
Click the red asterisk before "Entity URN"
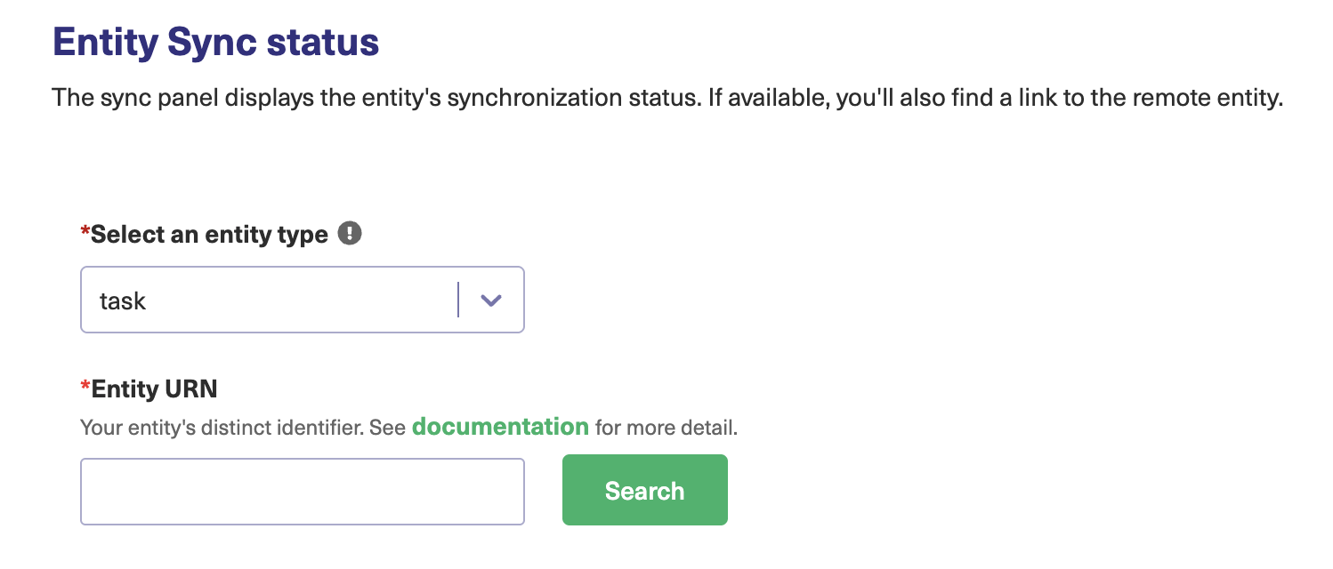(x=85, y=387)
